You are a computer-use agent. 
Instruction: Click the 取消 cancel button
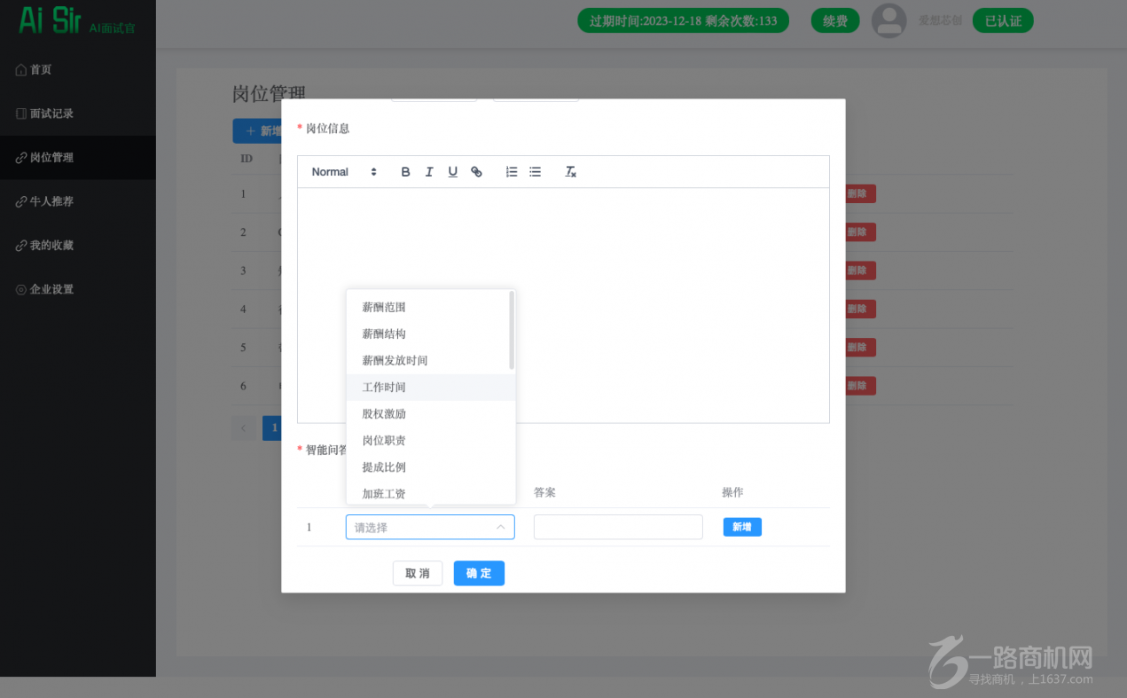coord(418,573)
